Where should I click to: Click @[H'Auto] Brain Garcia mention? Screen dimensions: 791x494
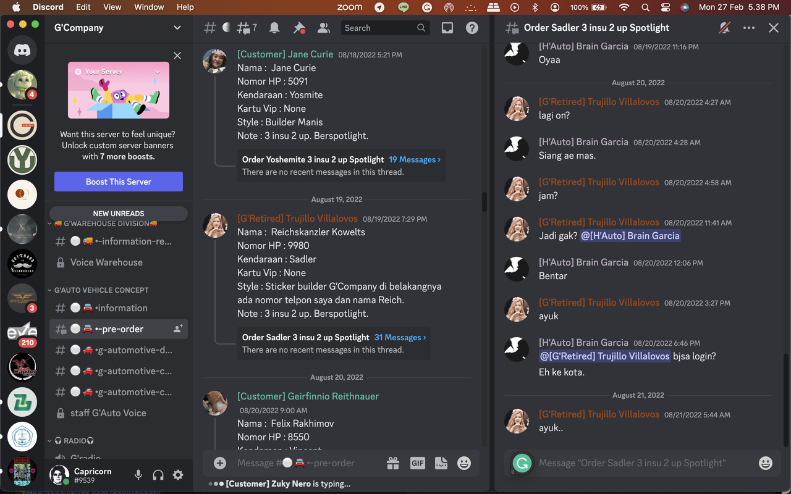point(630,235)
